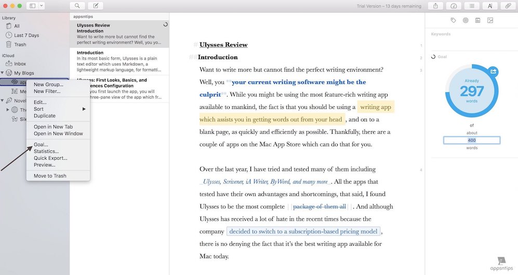Select Last 7 Days in Library sidebar
The height and width of the screenshot is (275, 518).
[26, 35]
